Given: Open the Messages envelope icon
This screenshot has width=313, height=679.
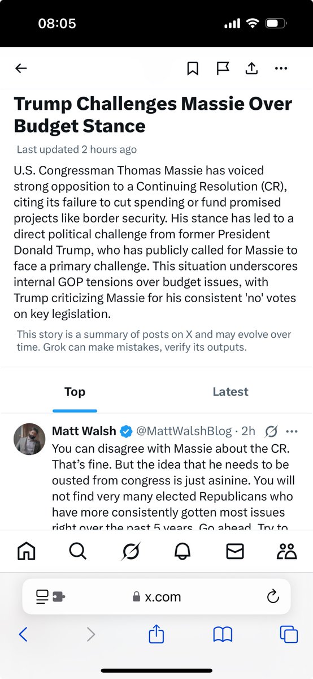Looking at the screenshot, I should pyautogui.click(x=235, y=551).
